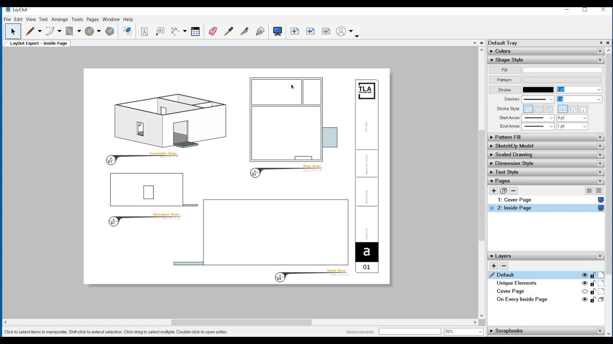Viewport: 613px width, 344px height.
Task: Switch Pages panel to thumbnail grid view
Action: click(599, 191)
